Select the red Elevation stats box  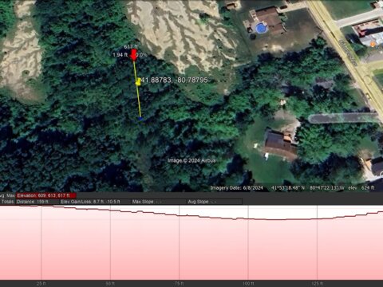click(46, 195)
